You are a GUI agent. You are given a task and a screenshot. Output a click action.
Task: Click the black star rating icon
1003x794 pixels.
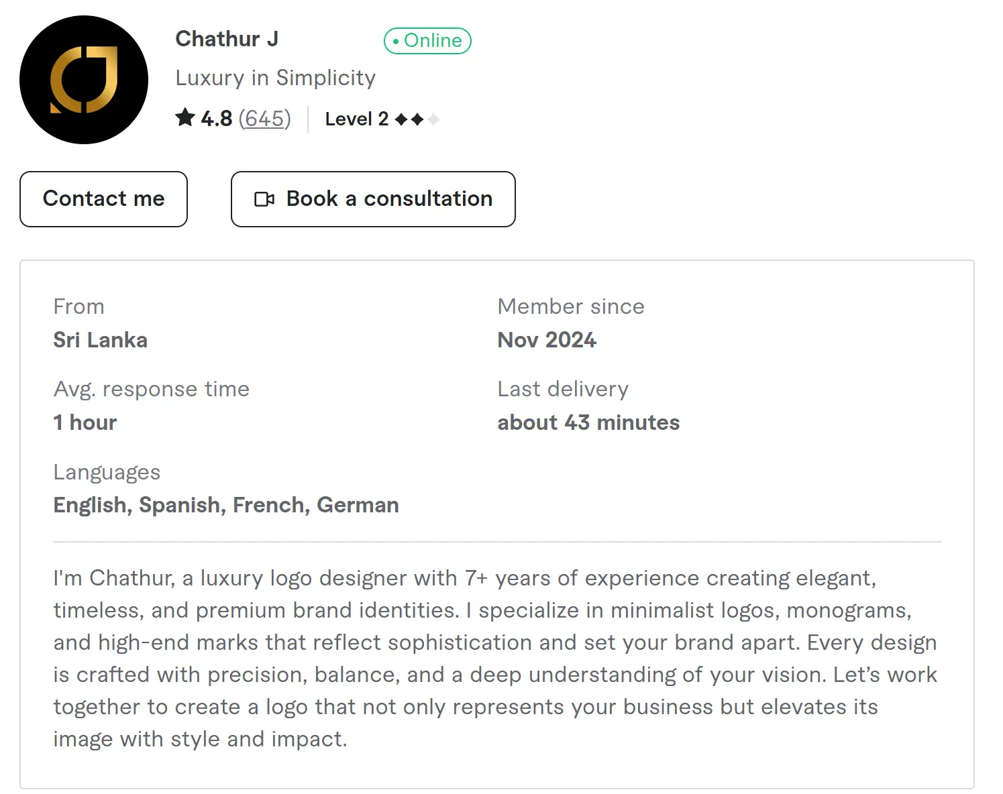coord(184,118)
